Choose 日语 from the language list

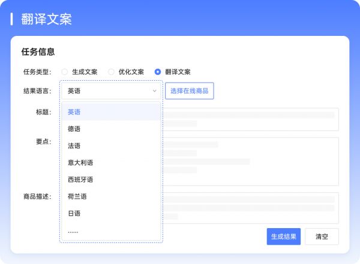111,213
